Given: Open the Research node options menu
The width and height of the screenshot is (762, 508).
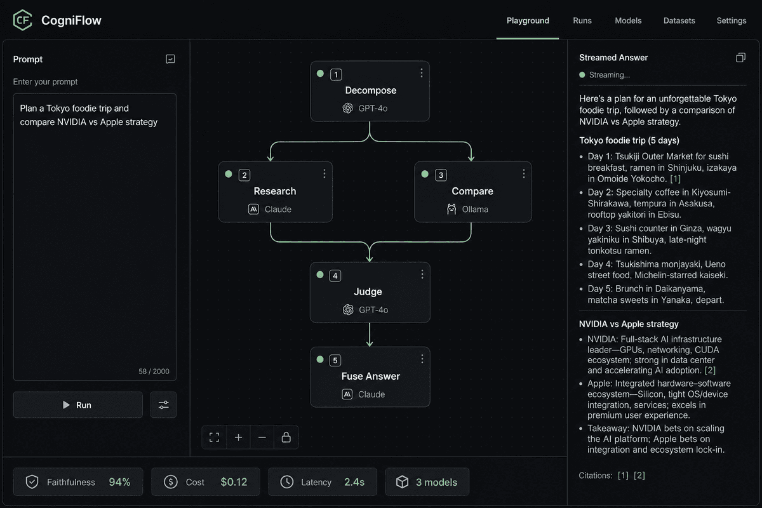Looking at the screenshot, I should 324,174.
